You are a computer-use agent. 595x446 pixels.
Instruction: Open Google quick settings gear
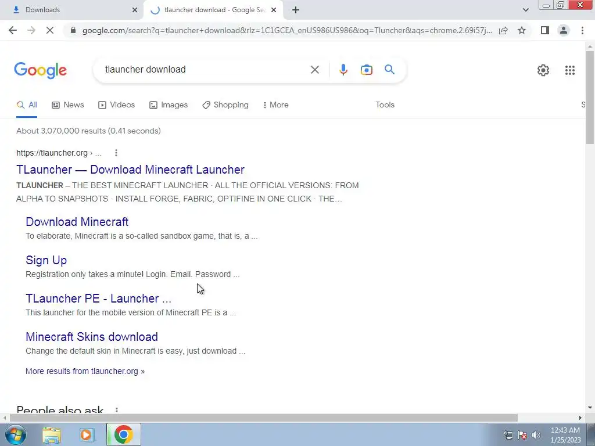[x=543, y=70]
